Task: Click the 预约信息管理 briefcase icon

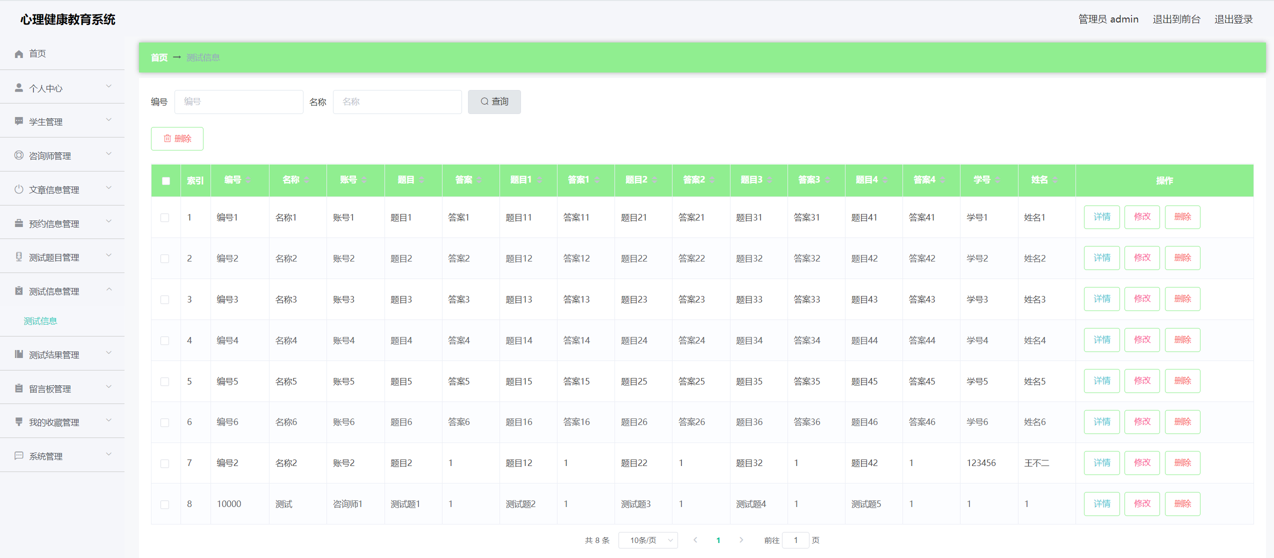Action: coord(19,223)
